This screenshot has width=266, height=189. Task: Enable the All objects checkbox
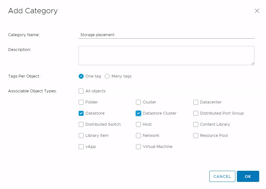click(81, 91)
